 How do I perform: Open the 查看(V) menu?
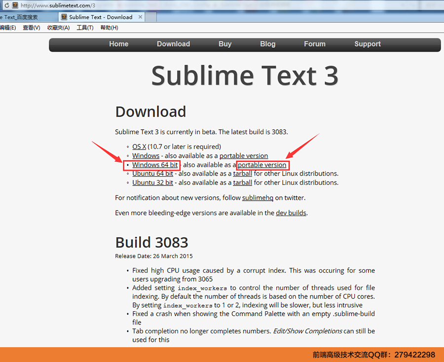pos(31,28)
